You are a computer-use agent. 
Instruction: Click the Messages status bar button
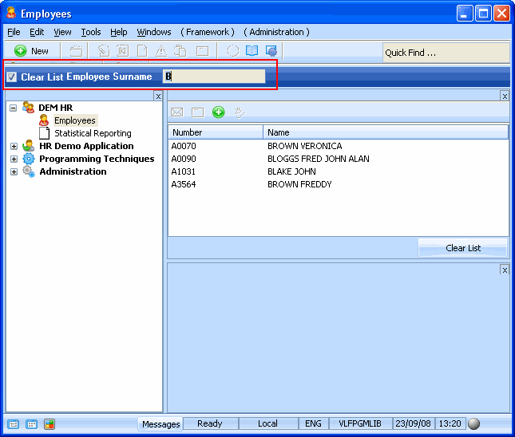pos(161,424)
